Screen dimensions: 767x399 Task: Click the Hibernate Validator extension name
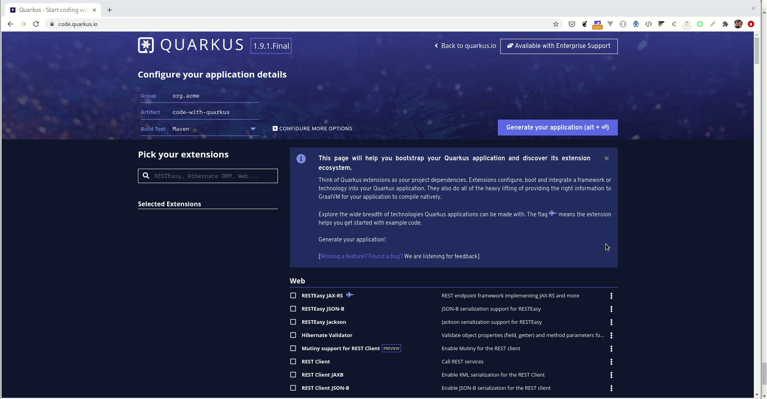[327, 335]
